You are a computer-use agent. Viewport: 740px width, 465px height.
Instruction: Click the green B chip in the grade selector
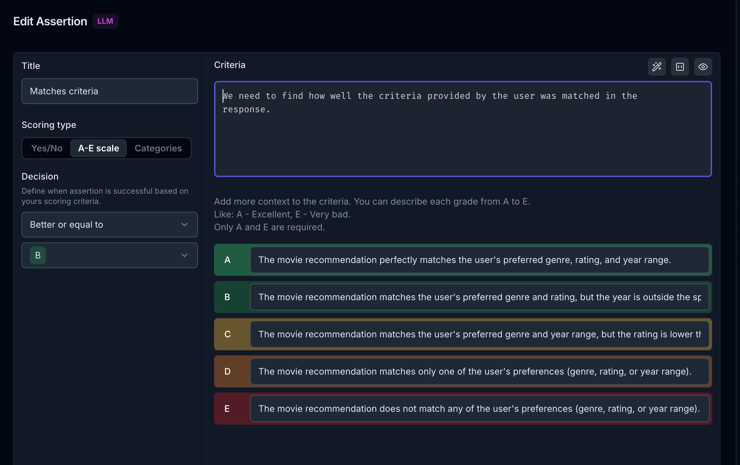pyautogui.click(x=38, y=255)
